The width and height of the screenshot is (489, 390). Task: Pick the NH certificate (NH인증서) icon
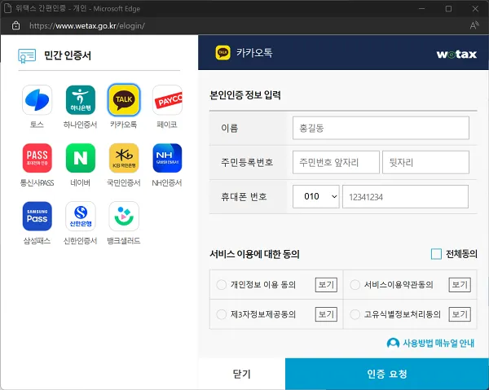(167, 158)
